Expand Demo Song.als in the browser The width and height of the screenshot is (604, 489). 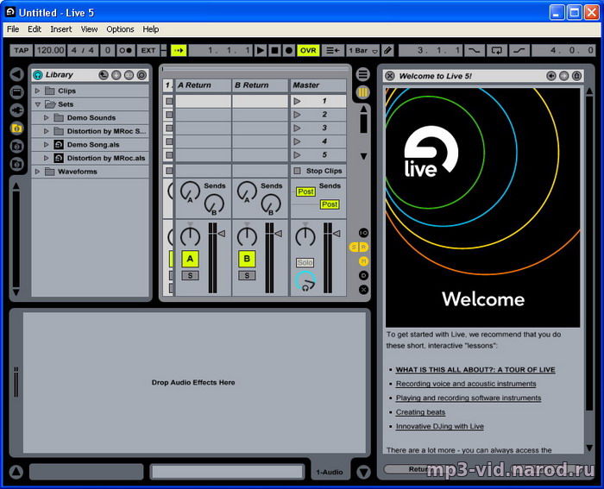pyautogui.click(x=47, y=145)
